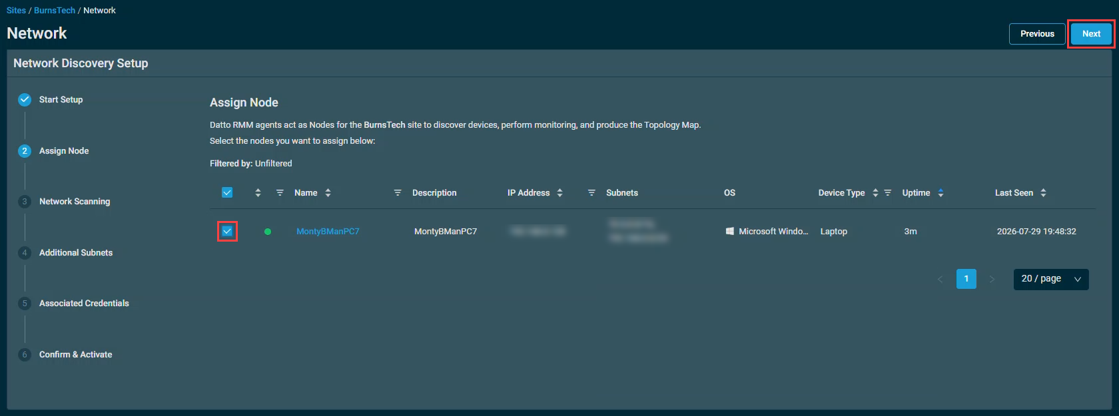1119x416 pixels.
Task: Open Associated Credentials step
Action: (x=84, y=304)
